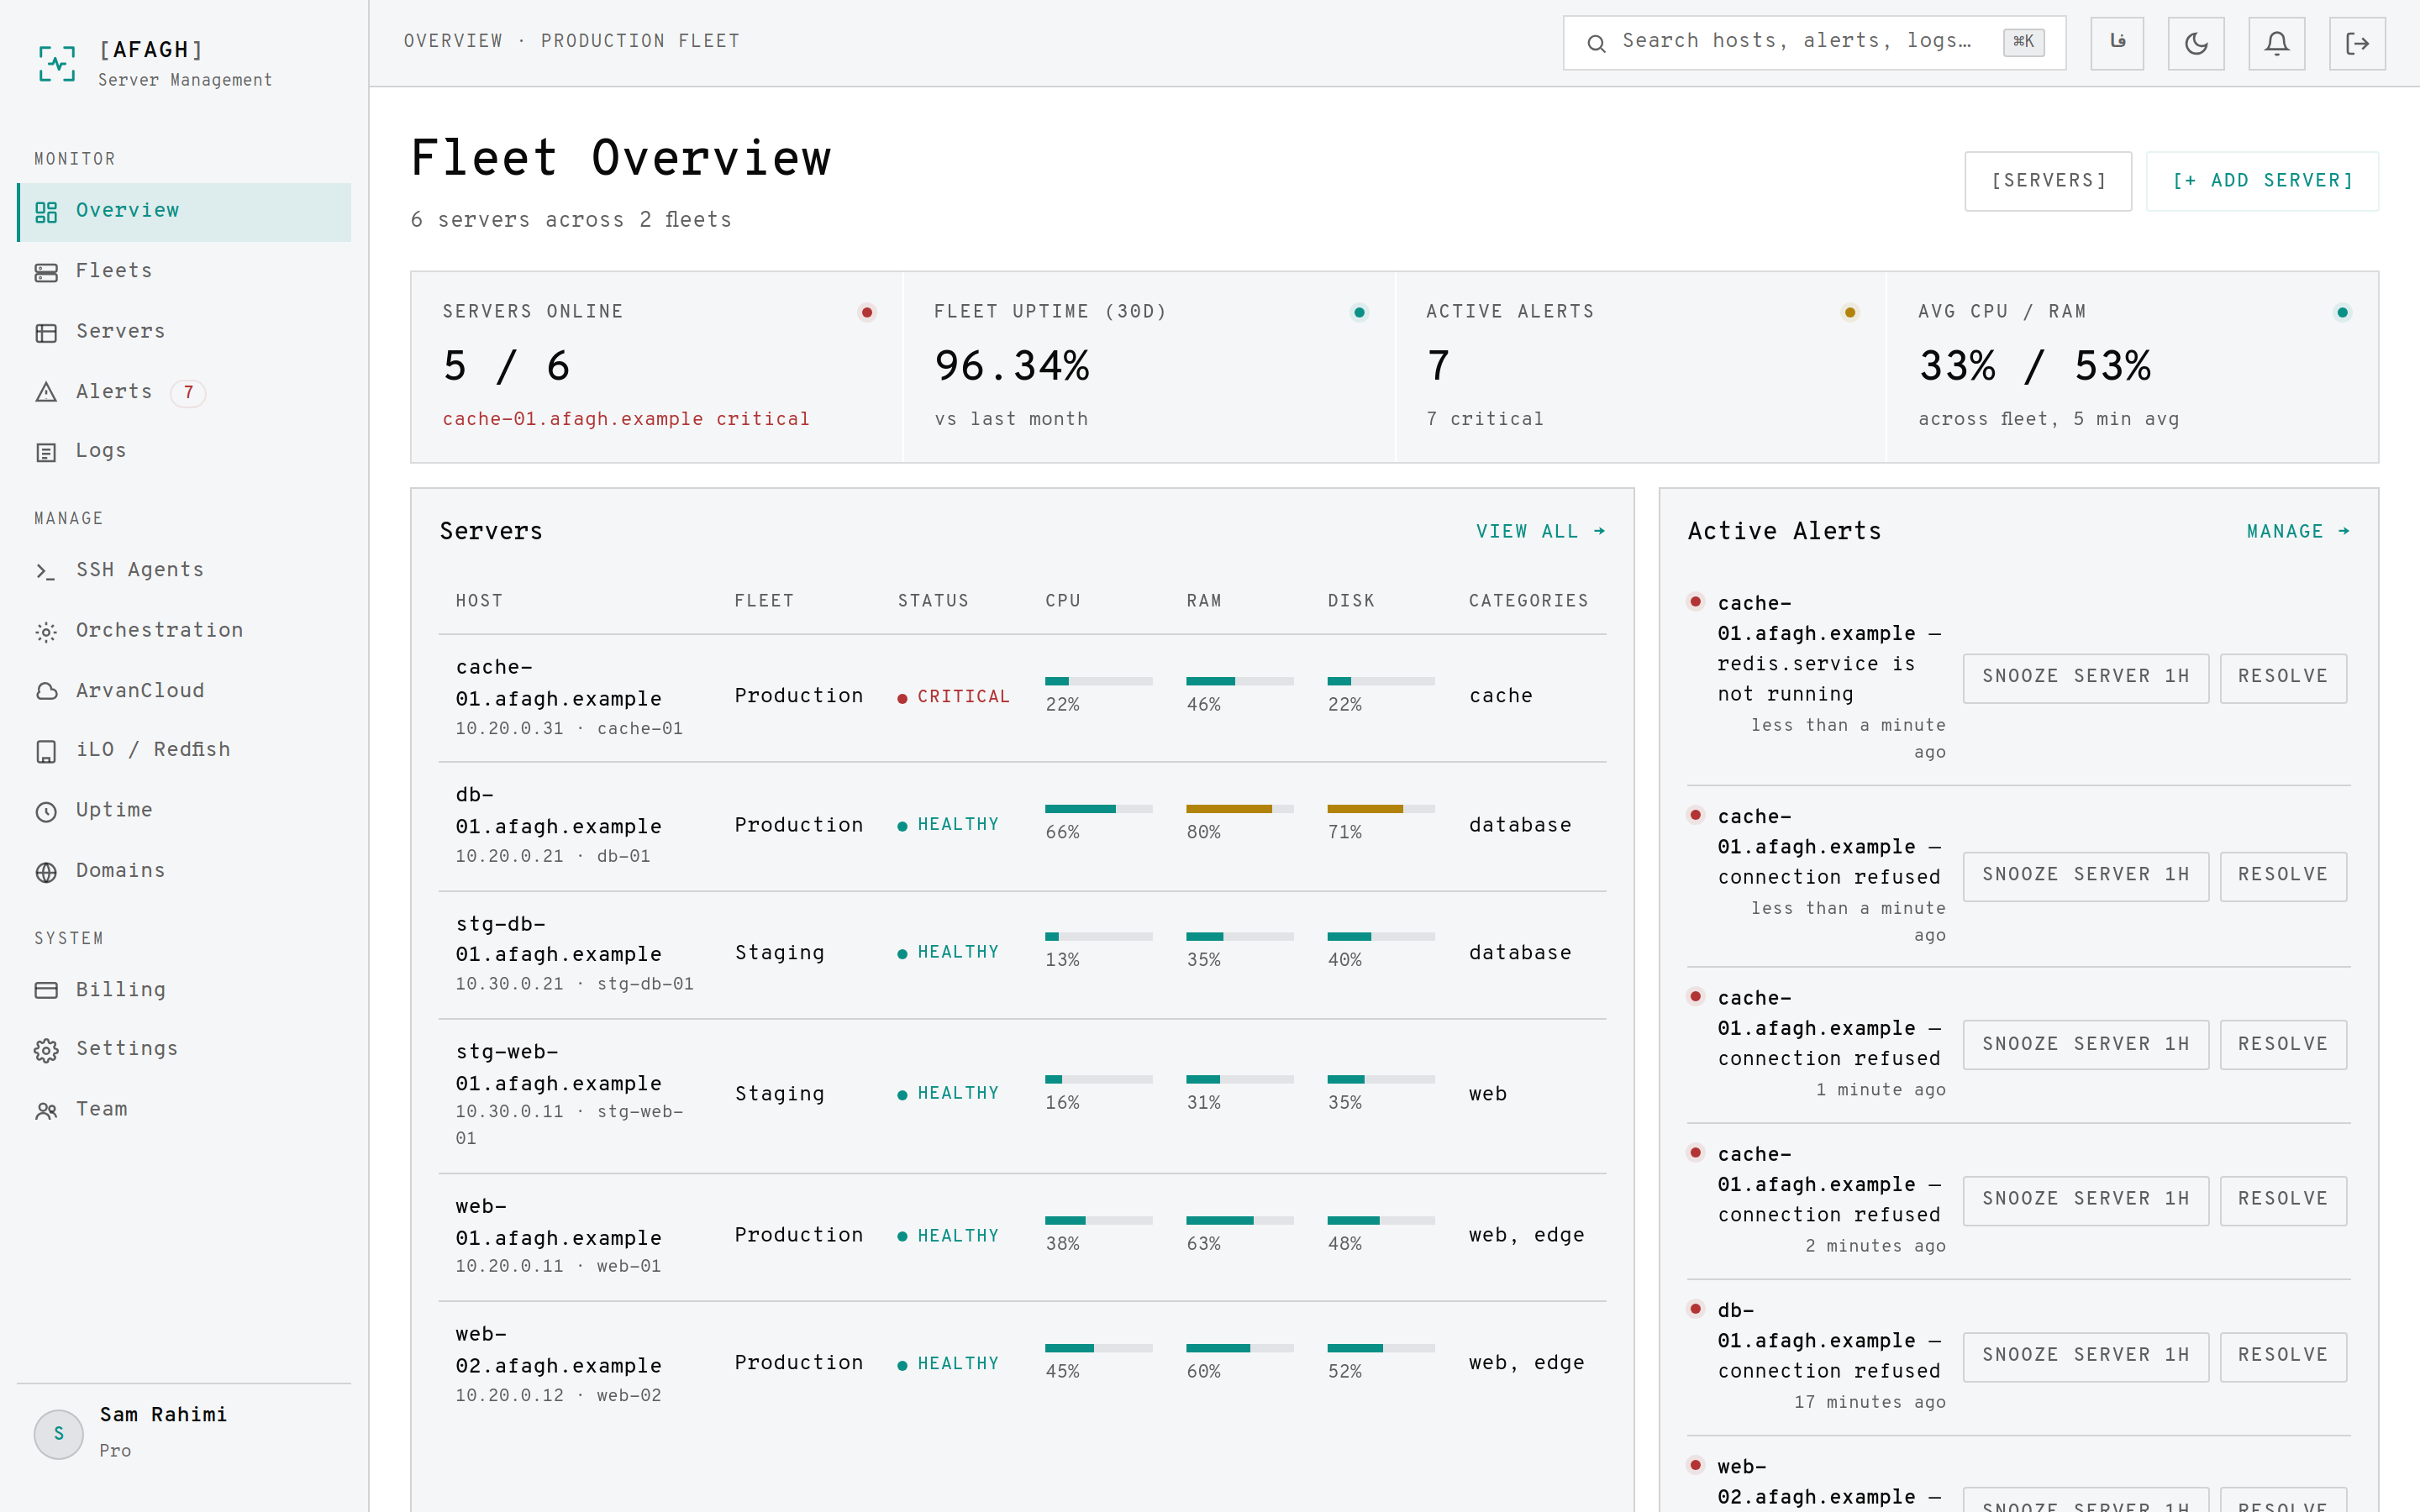Click the logout icon in top bar
The image size is (2420, 1512).
pos(2357,43)
